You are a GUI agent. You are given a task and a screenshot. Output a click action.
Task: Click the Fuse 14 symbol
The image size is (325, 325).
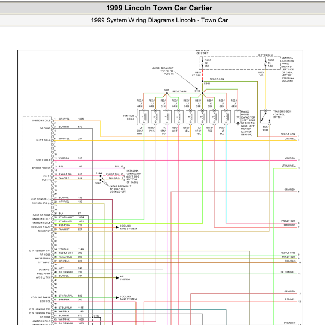point(265,63)
